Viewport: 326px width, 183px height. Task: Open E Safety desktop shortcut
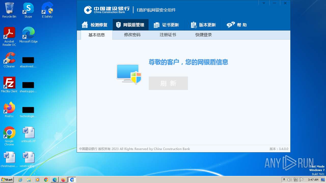[x=47, y=10]
